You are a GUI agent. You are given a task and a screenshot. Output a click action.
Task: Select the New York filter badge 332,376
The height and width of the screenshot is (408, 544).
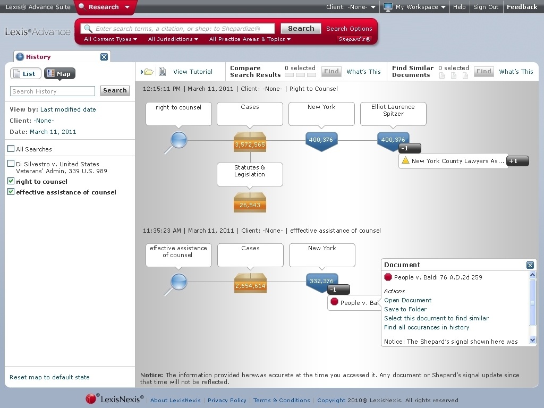click(321, 282)
